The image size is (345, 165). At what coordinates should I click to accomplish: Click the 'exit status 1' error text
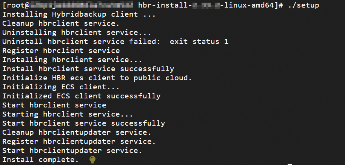(x=199, y=42)
